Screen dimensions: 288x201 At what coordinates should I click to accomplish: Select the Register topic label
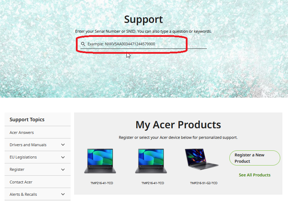[x=17, y=170]
